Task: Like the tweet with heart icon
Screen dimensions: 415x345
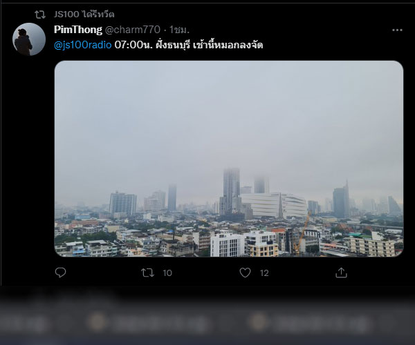Action: click(x=245, y=273)
